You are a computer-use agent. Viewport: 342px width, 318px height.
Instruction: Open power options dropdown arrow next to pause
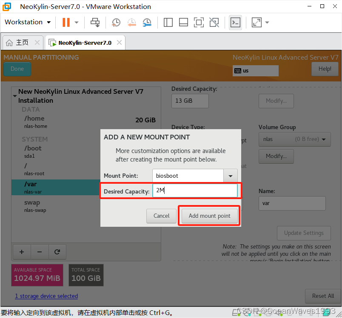(77, 22)
